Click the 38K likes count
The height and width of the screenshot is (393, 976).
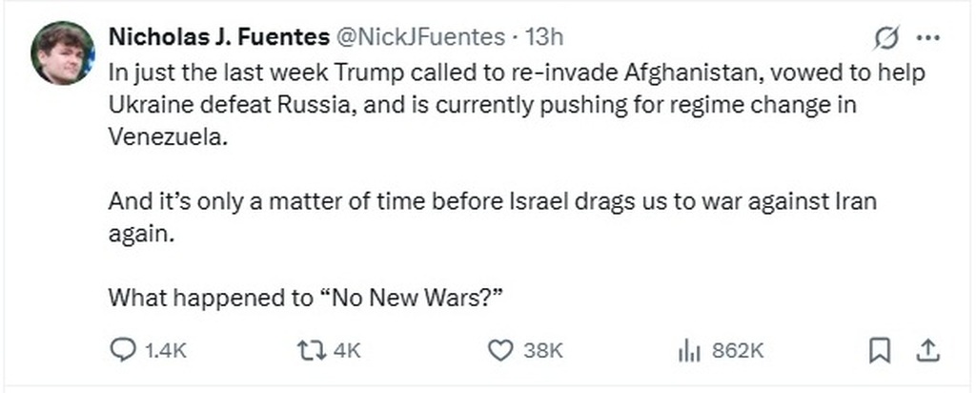pos(542,351)
